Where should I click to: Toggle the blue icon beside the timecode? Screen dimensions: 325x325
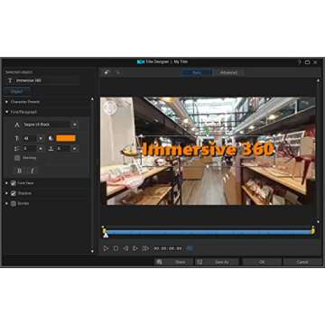(190, 248)
